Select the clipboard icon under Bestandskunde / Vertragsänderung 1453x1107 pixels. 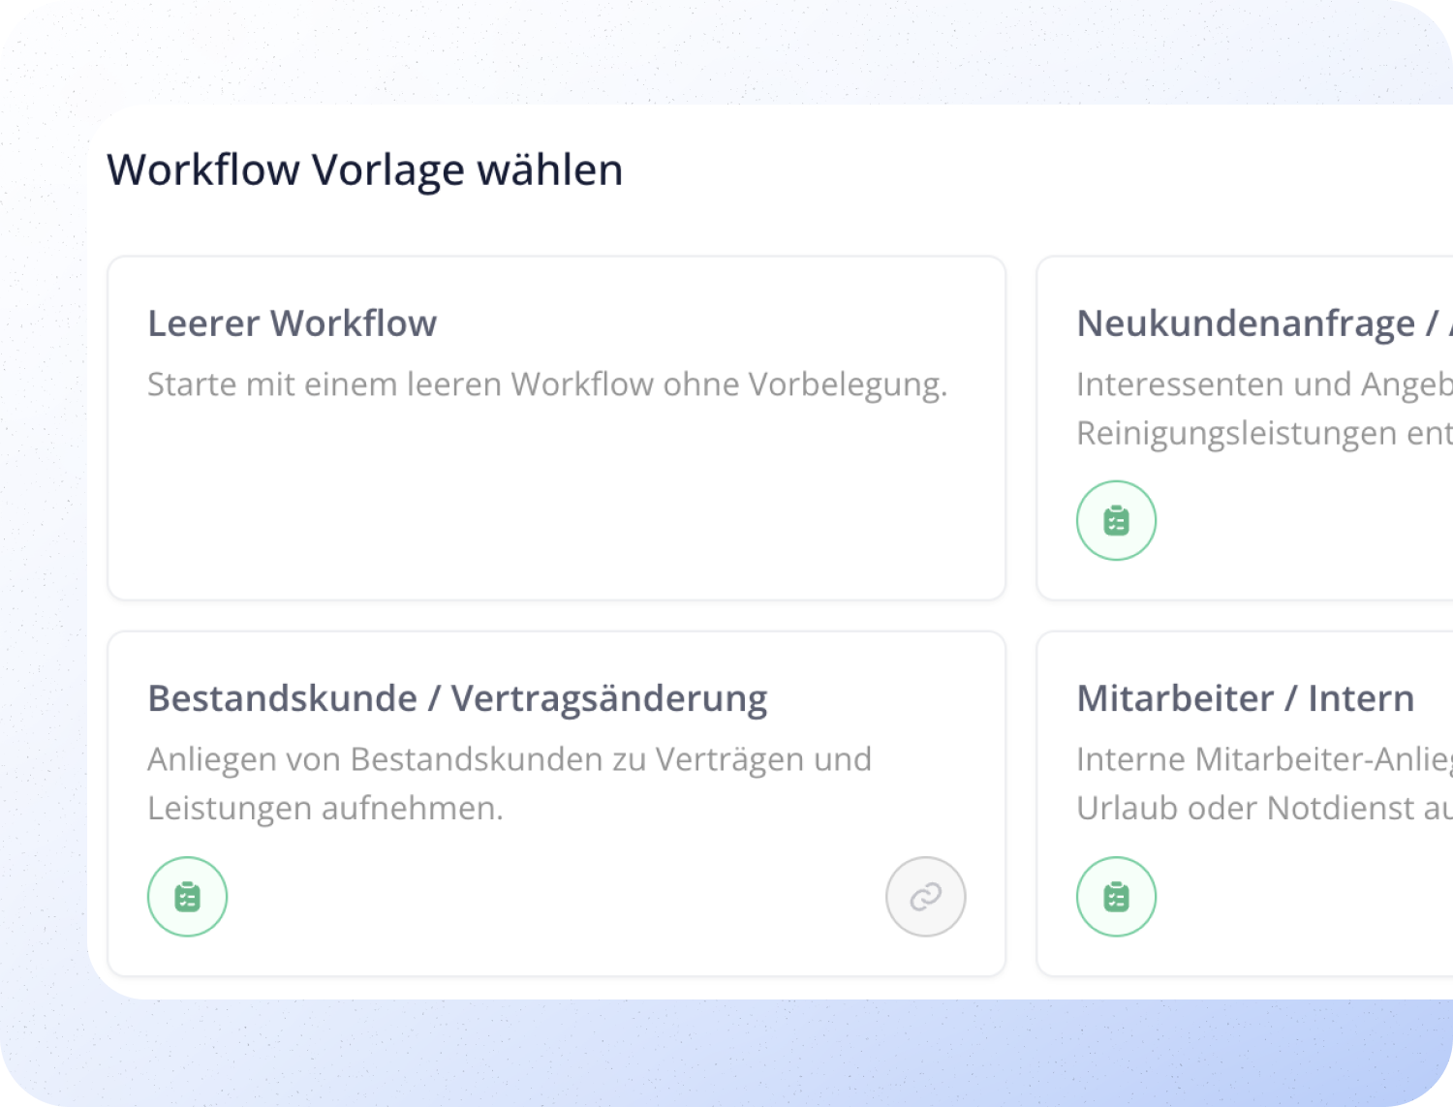click(x=187, y=896)
